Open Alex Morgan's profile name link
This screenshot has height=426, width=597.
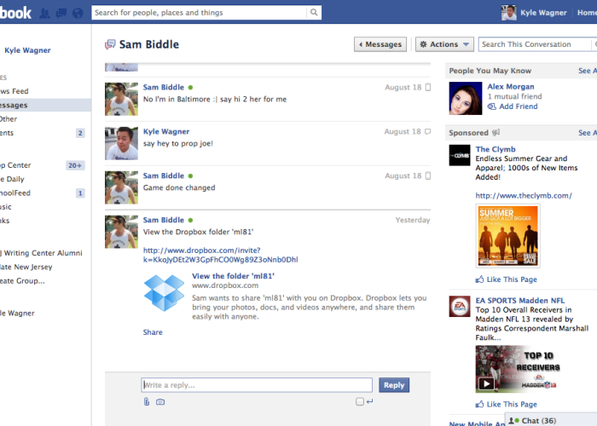511,87
